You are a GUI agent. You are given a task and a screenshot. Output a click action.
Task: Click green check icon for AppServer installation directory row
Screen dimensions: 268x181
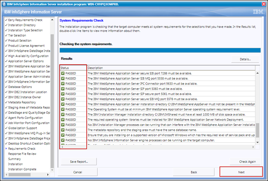63,104
